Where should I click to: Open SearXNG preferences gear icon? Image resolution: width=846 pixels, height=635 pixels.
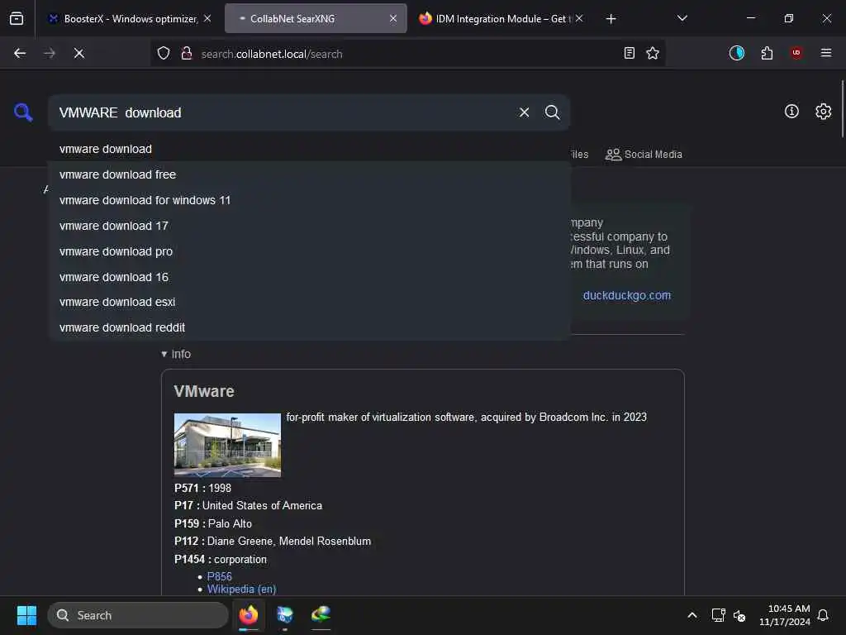point(823,112)
